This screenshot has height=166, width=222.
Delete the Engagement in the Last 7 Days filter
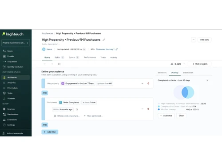[148, 83]
